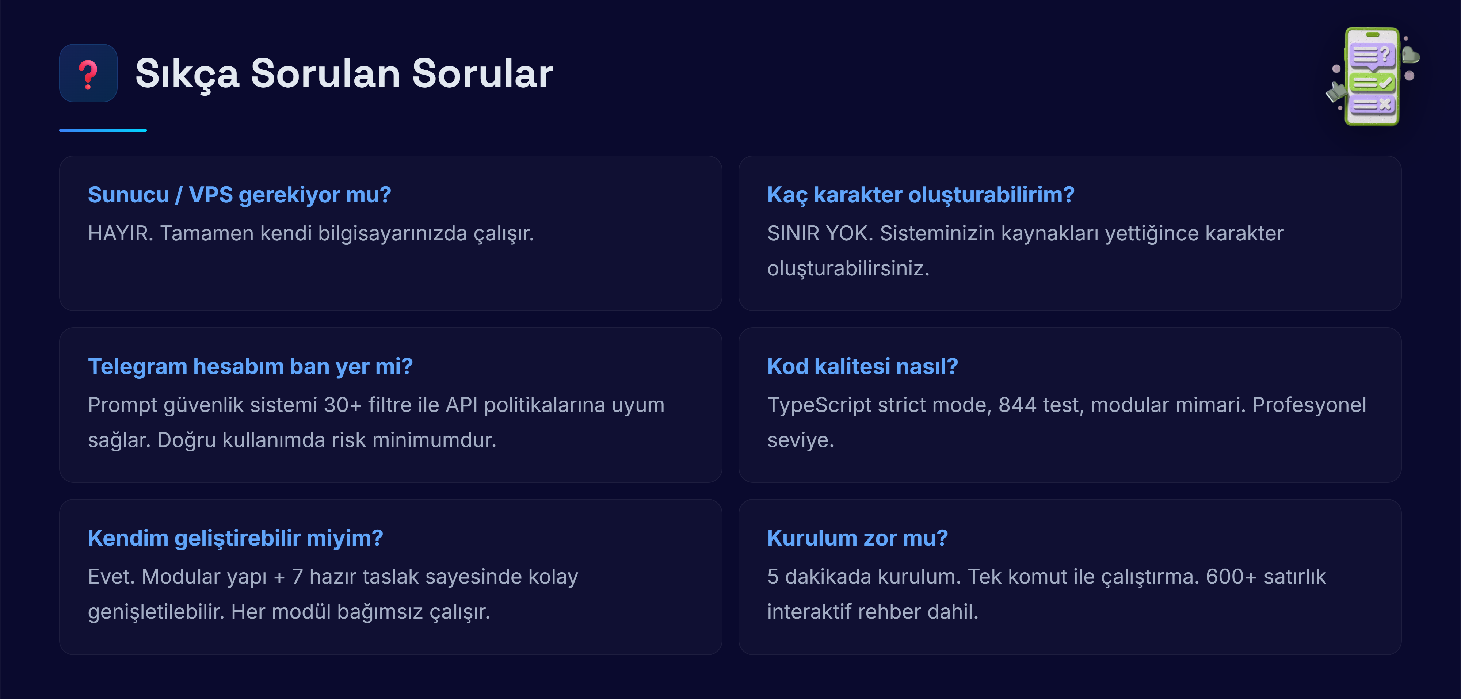Viewport: 1461px width, 699px height.
Task: Click "Doğru kullanımda risk minimumdur." sentence
Action: pos(327,440)
